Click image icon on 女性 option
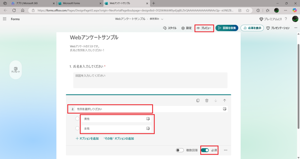 click(x=148, y=129)
